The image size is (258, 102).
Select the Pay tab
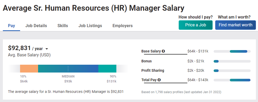pos(11,26)
